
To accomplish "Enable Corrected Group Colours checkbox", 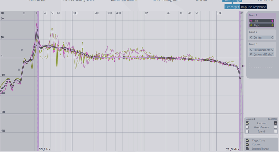I will tap(276, 127).
